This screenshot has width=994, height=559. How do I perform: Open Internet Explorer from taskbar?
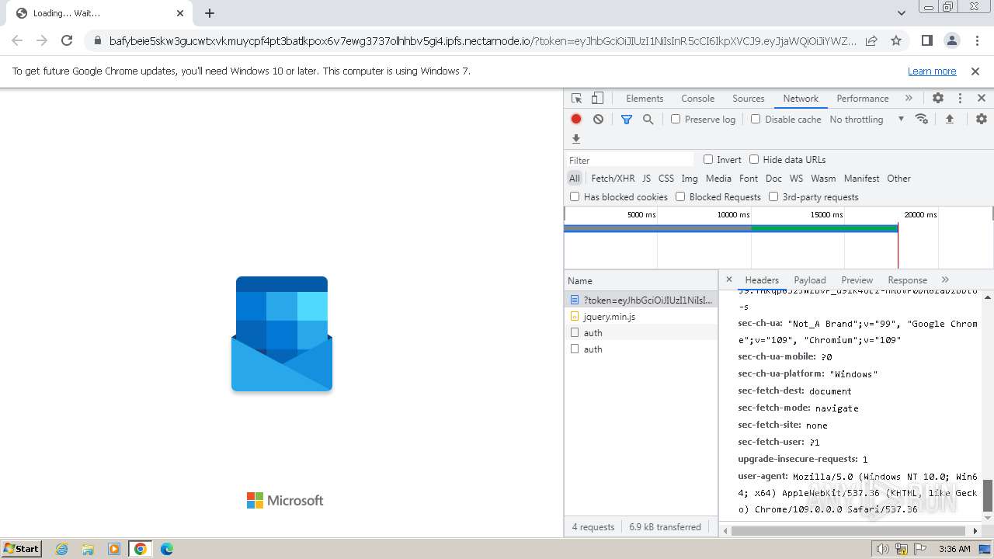coord(61,549)
